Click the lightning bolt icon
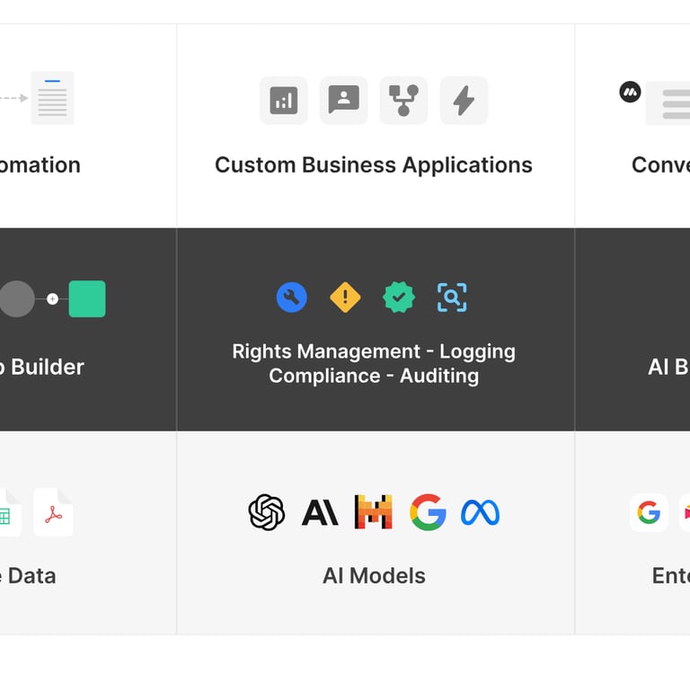 (464, 101)
